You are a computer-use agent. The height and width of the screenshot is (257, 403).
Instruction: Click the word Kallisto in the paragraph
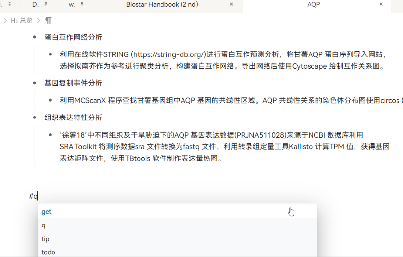tap(301, 147)
